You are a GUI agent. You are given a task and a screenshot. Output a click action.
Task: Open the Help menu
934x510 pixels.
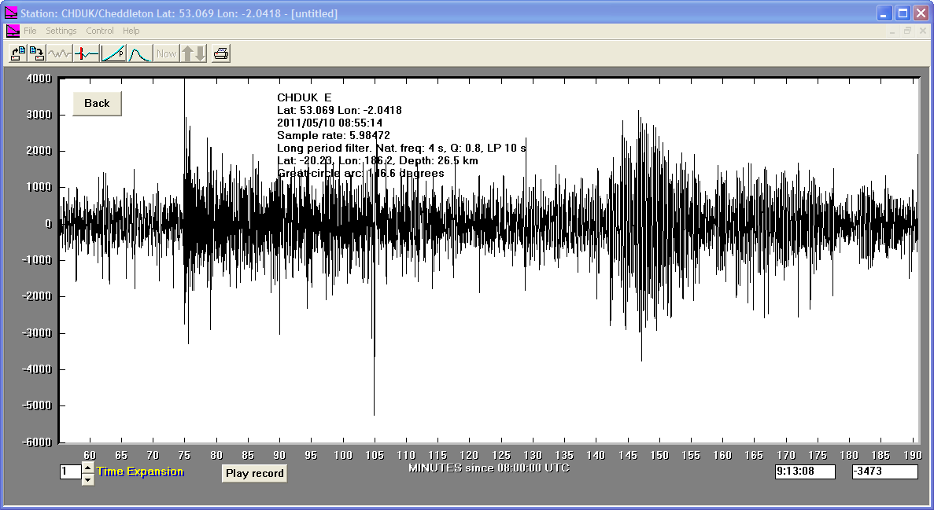[131, 31]
